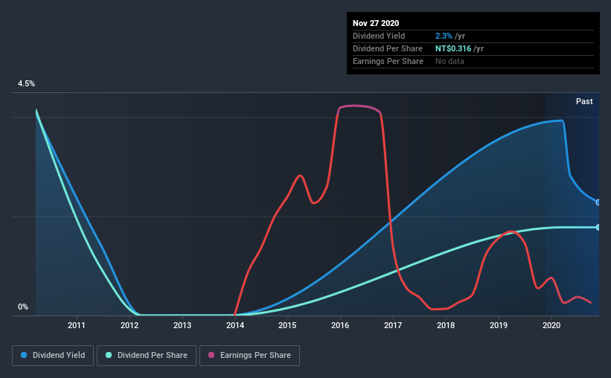Image resolution: width=611 pixels, height=378 pixels.
Task: Select the 2016 x-axis label
Action: [340, 325]
